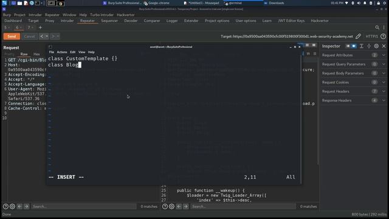Open the Project menu
389x219 pixels.
coord(19,15)
